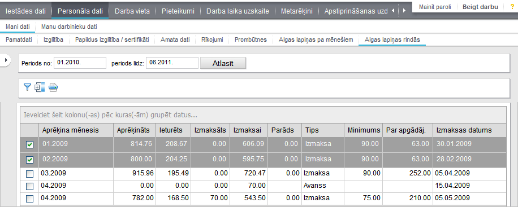Sort by Izmaksāts column header
The image size is (518, 207).
(210, 130)
